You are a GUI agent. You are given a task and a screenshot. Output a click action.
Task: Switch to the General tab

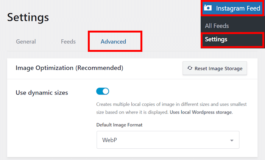[26, 42]
